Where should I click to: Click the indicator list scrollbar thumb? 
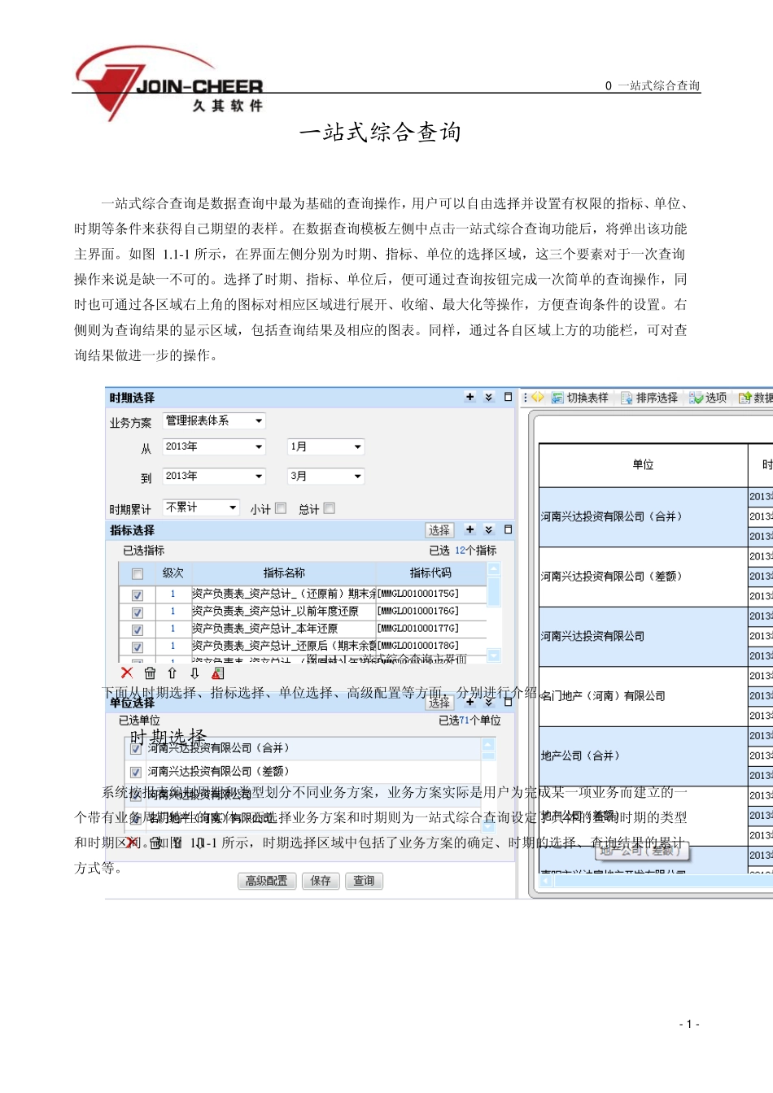(x=494, y=592)
